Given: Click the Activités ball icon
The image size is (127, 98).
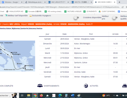Looking at the screenshot, I should 86,86.
